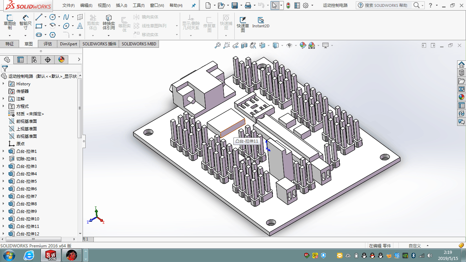Viewport: 466px width, 262px height.
Task: Toggle the Hide/Show Items eye icon
Action: 289,45
